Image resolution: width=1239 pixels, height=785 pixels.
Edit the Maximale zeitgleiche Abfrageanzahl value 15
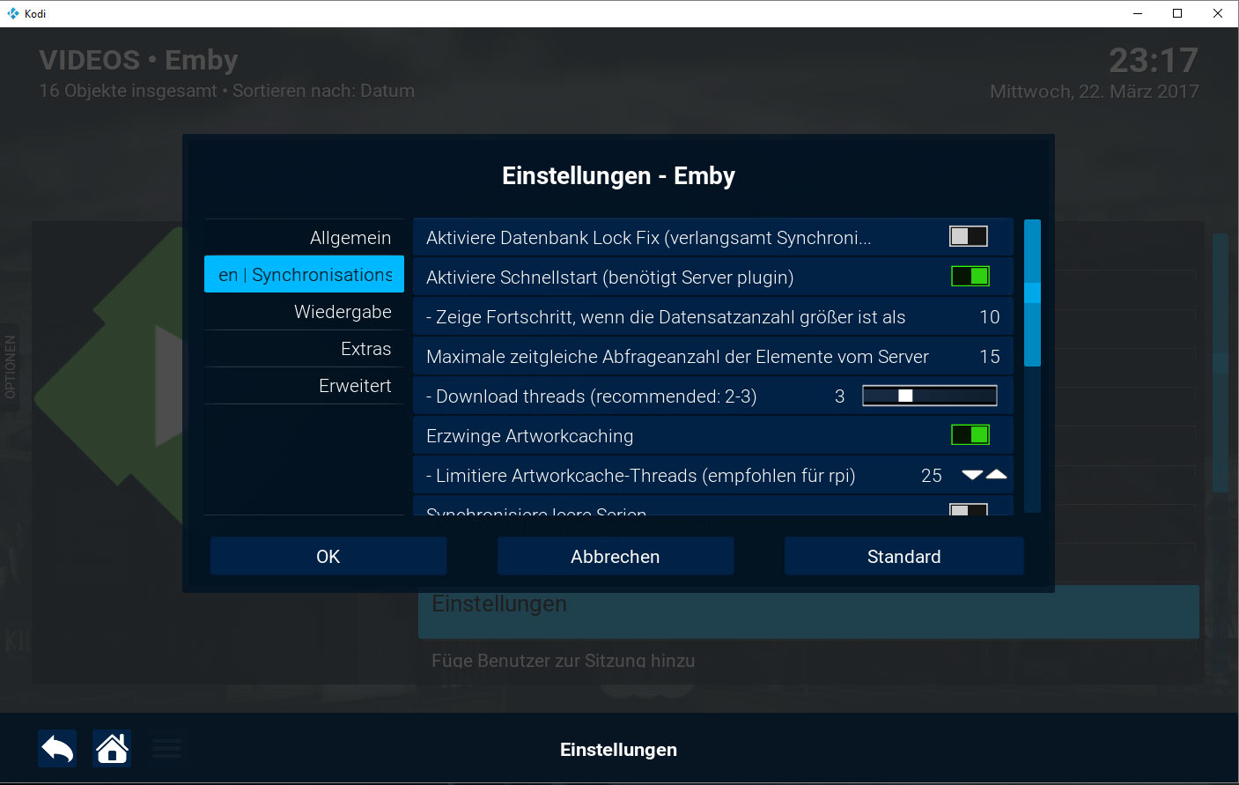(x=990, y=357)
